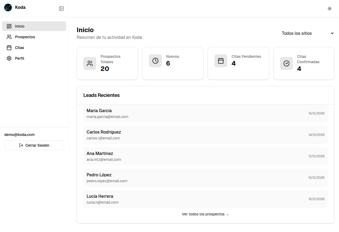The width and height of the screenshot is (339, 232).
Task: Select the Inicio menu label
Action: 20,26
